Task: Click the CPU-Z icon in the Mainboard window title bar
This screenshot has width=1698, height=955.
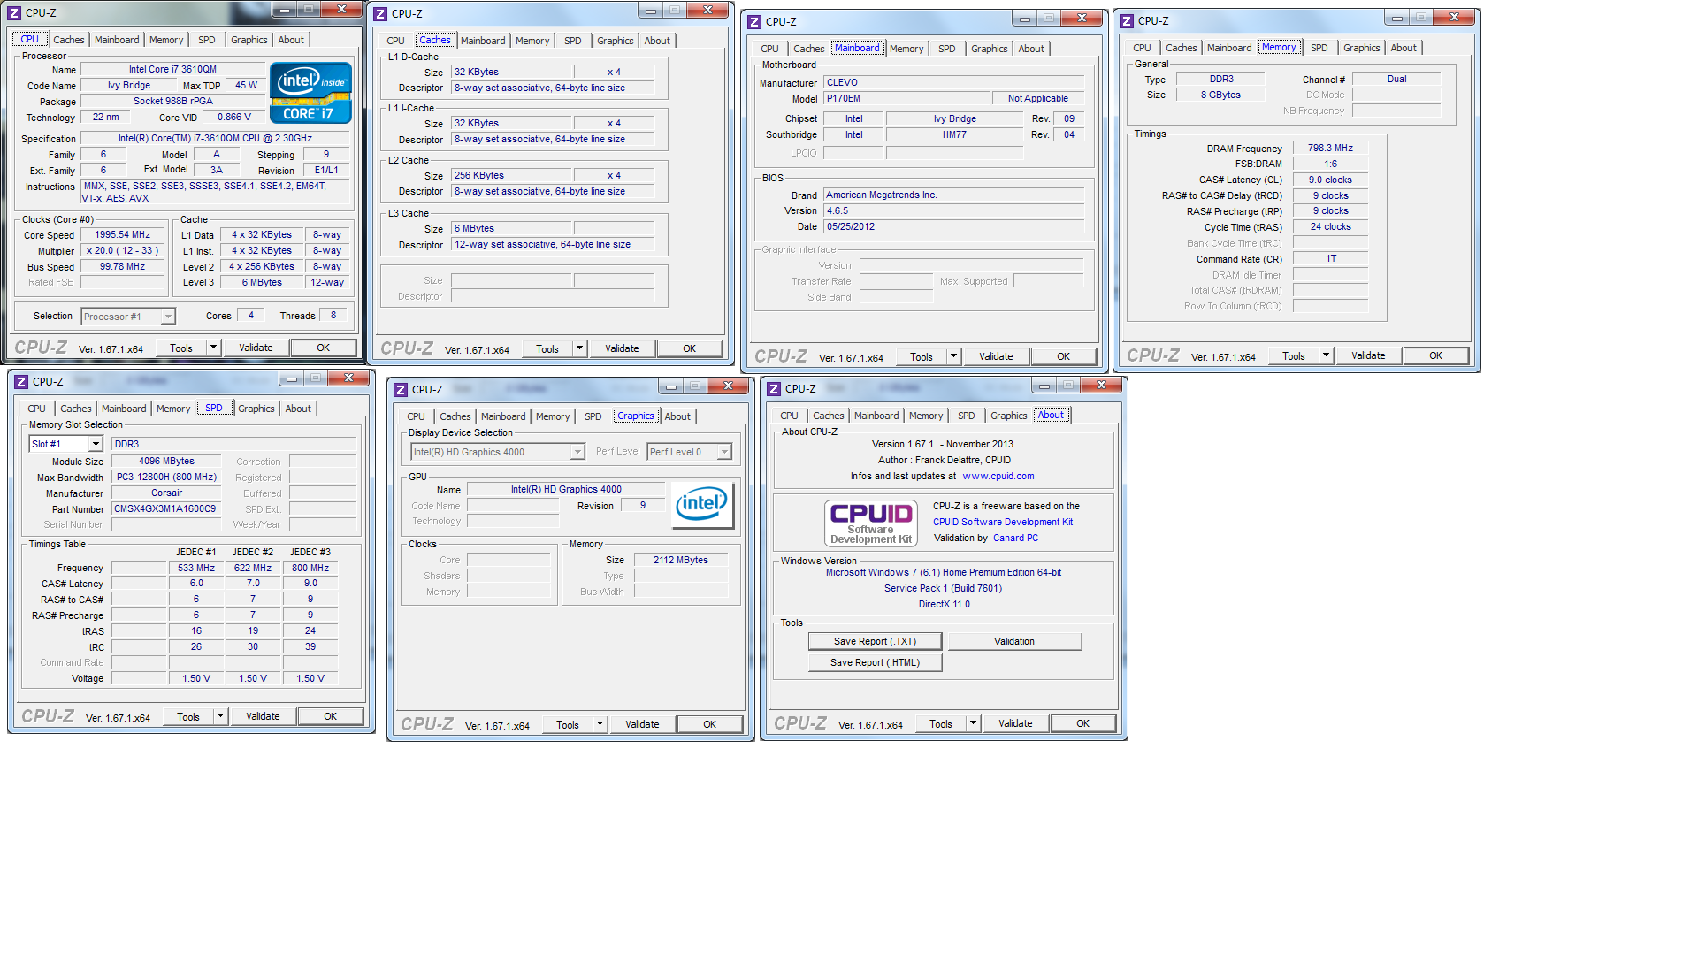Action: point(754,22)
